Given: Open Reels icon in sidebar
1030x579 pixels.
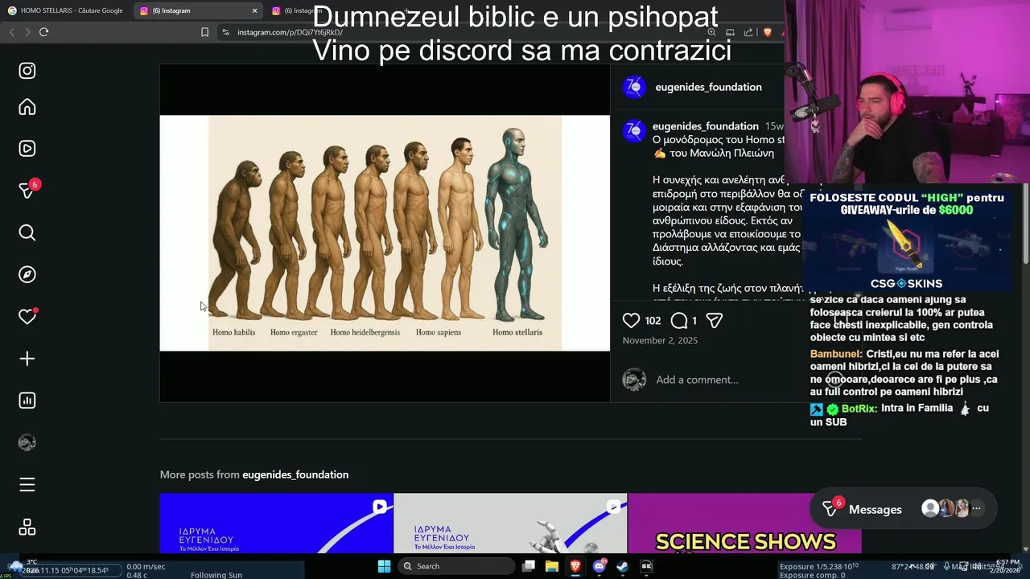Looking at the screenshot, I should (x=27, y=149).
